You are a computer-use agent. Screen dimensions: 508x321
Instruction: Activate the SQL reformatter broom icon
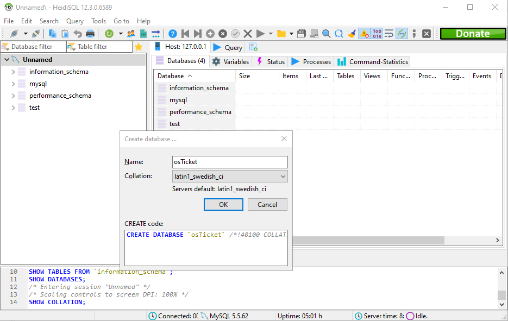(351, 33)
